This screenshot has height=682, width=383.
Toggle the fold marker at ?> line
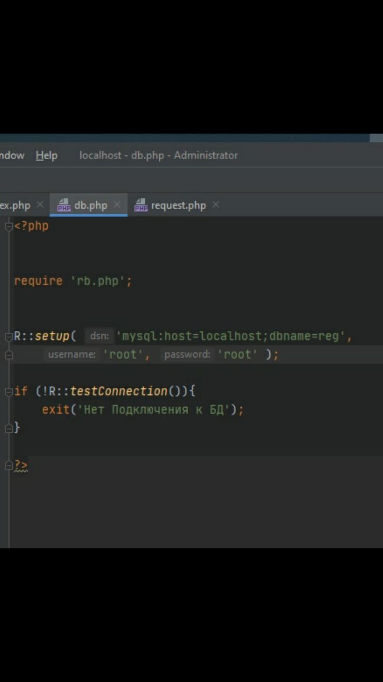[9, 465]
